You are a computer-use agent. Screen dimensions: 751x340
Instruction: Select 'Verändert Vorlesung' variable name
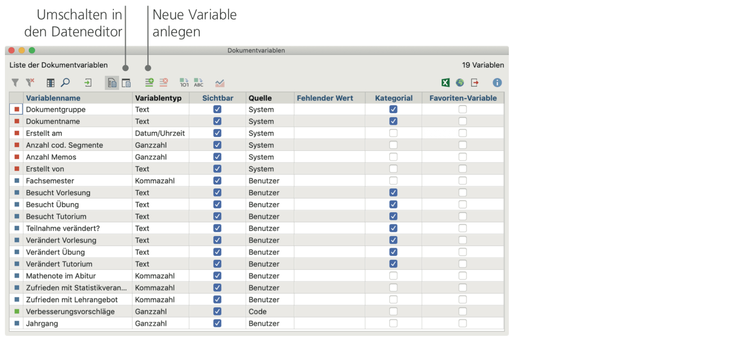tap(61, 240)
